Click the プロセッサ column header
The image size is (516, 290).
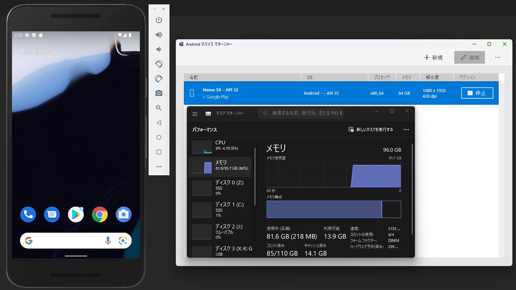[382, 77]
